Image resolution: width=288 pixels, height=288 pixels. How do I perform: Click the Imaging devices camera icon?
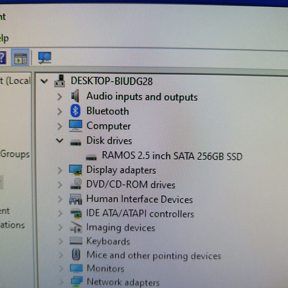(x=76, y=228)
